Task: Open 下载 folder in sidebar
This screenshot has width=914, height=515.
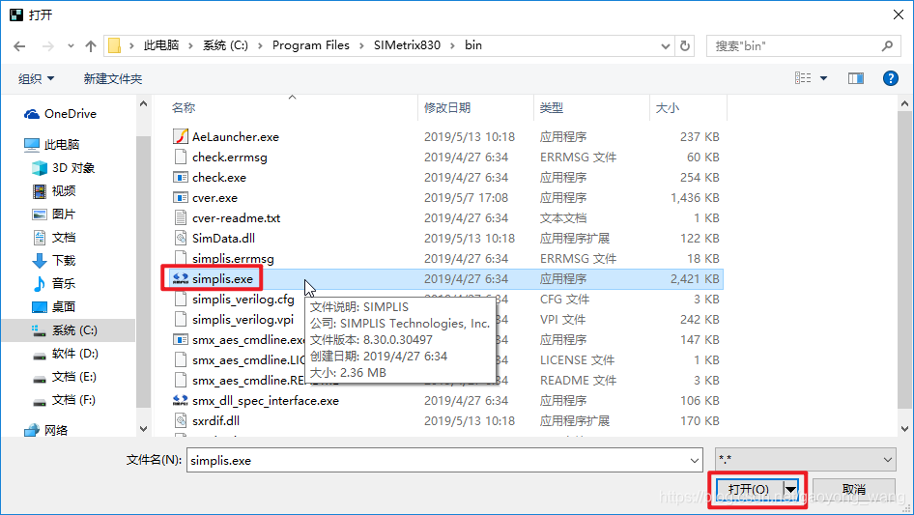Action: [x=54, y=261]
